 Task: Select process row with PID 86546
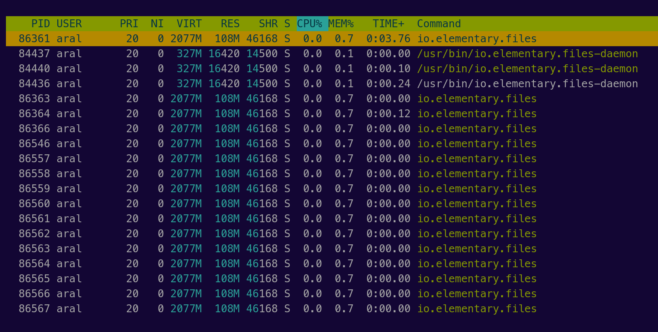332,144
